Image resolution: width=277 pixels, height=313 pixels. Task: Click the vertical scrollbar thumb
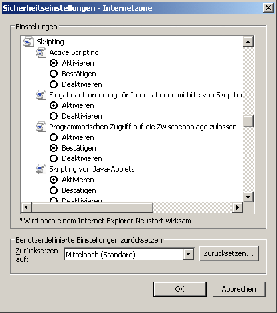coord(248,121)
